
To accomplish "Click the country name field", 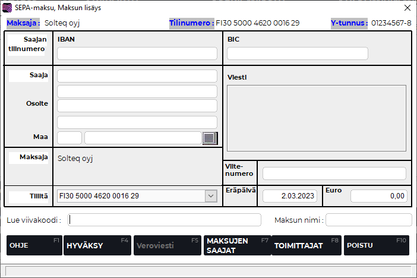I will pos(143,138).
